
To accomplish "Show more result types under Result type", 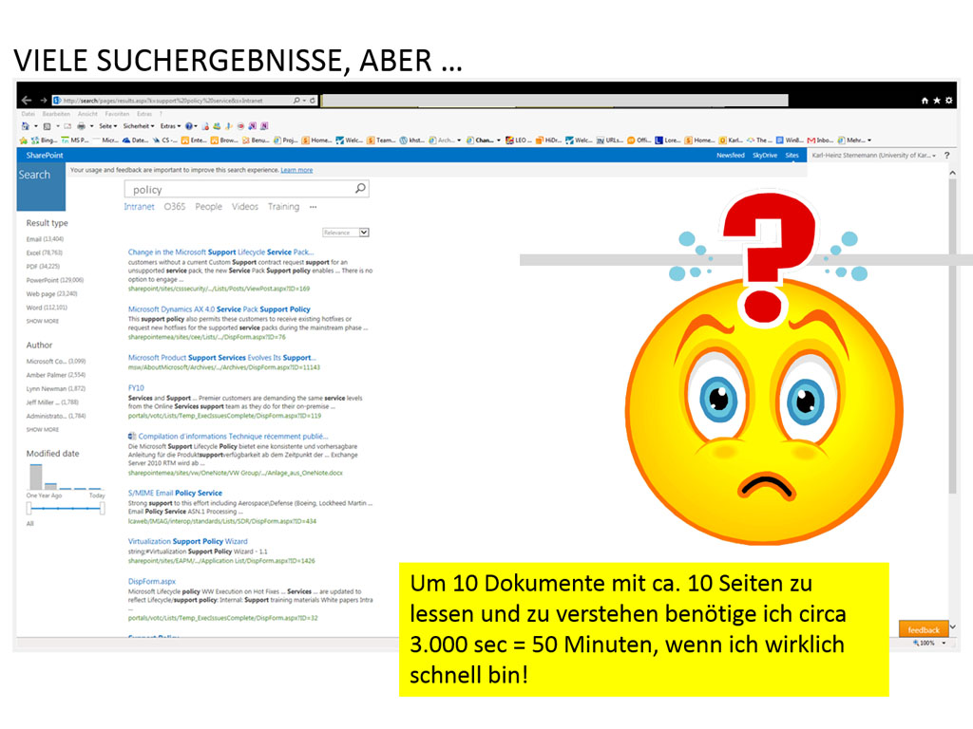I will [x=42, y=321].
